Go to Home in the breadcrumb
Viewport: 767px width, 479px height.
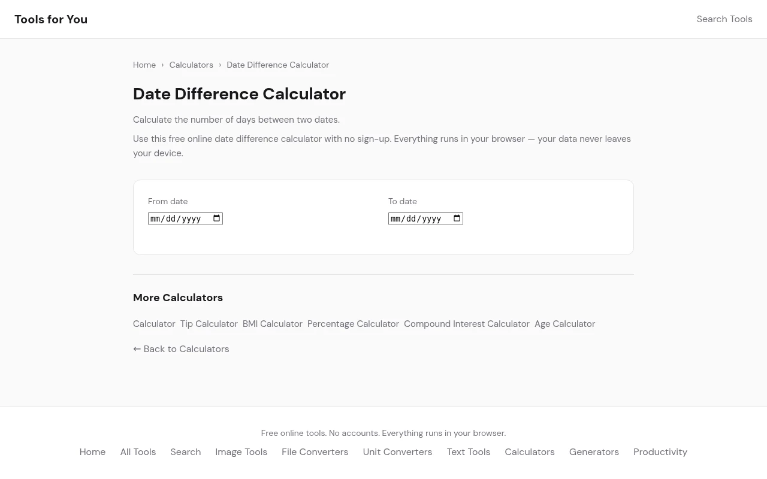144,65
